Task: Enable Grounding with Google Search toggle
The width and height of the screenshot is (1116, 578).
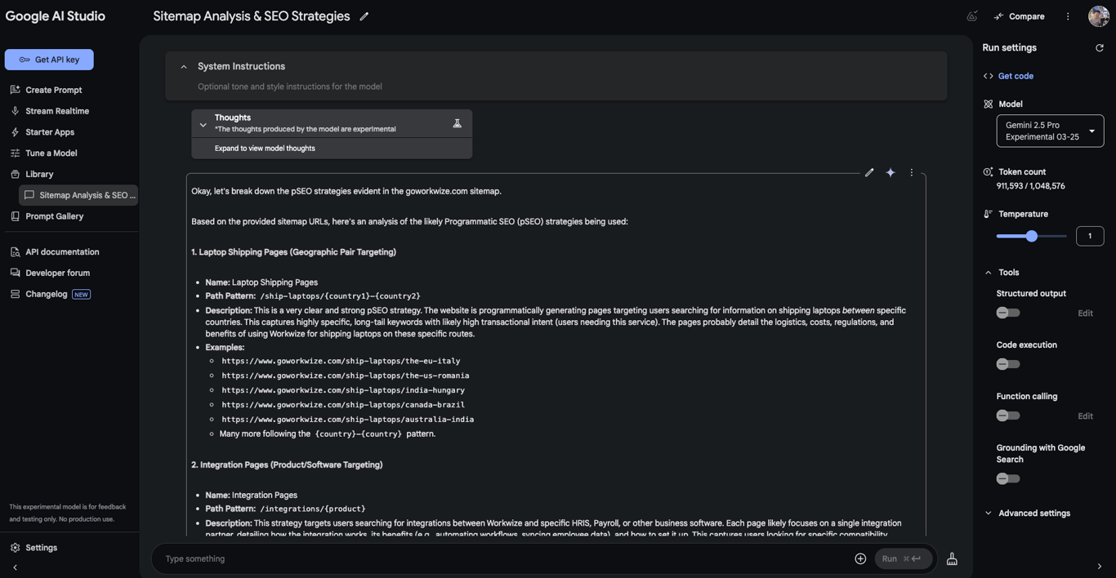Action: (1007, 478)
